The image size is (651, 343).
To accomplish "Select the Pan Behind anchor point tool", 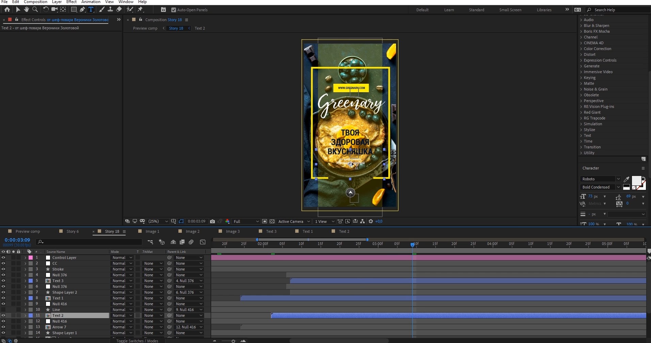I will (63, 10).
